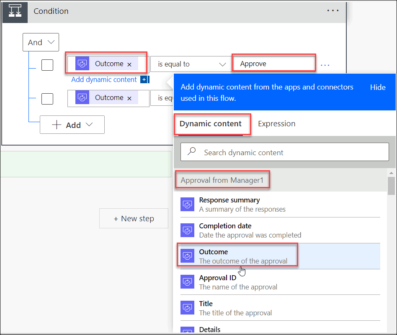
Task: Click the icon beside Title
Action: 187,307
